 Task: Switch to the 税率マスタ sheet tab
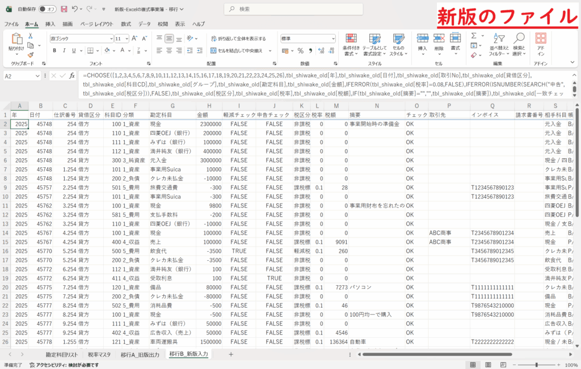[99, 354]
